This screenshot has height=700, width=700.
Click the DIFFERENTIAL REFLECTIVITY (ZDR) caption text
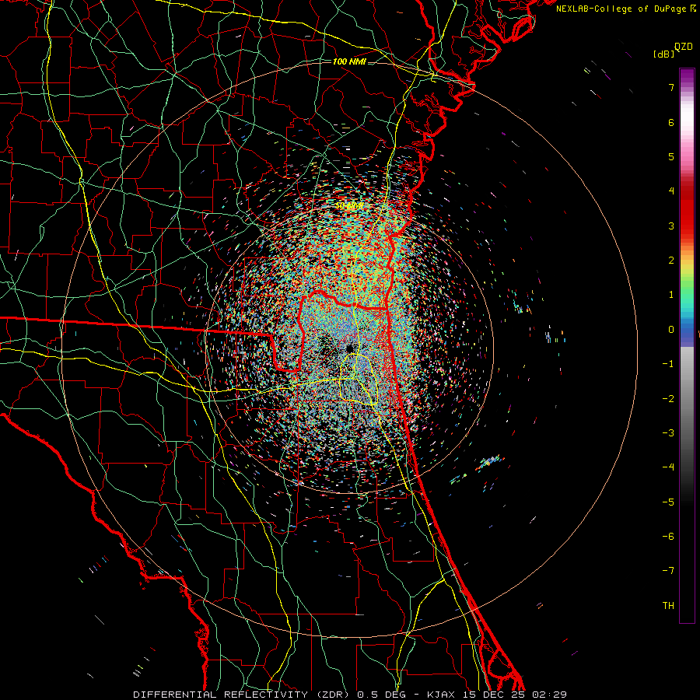pos(243,695)
